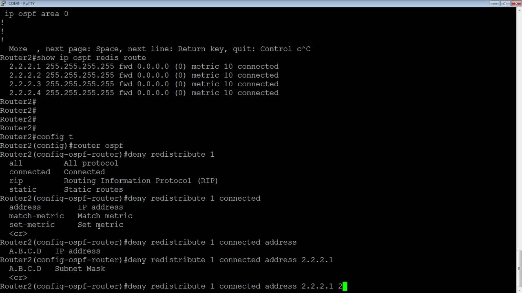Click the 'match-metric Match metric' option
This screenshot has height=293, width=522.
point(71,216)
